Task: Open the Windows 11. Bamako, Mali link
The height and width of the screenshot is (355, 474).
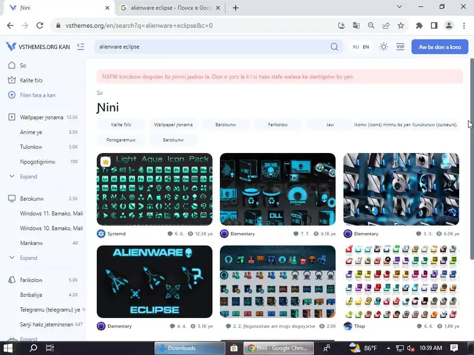Action: (51, 214)
